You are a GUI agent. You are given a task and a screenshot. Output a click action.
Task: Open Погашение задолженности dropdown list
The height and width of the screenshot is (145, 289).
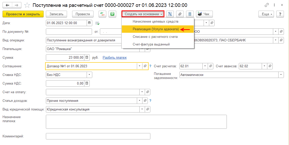281,75
